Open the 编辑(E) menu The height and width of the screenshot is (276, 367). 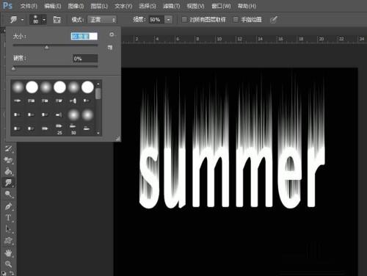coord(53,6)
